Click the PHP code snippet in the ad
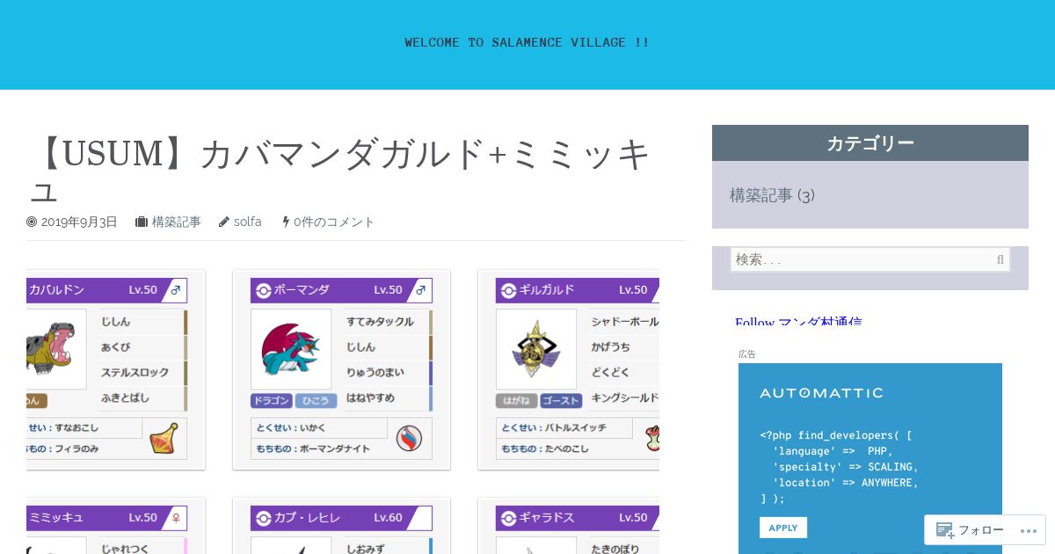Image resolution: width=1055 pixels, height=554 pixels. 840,467
